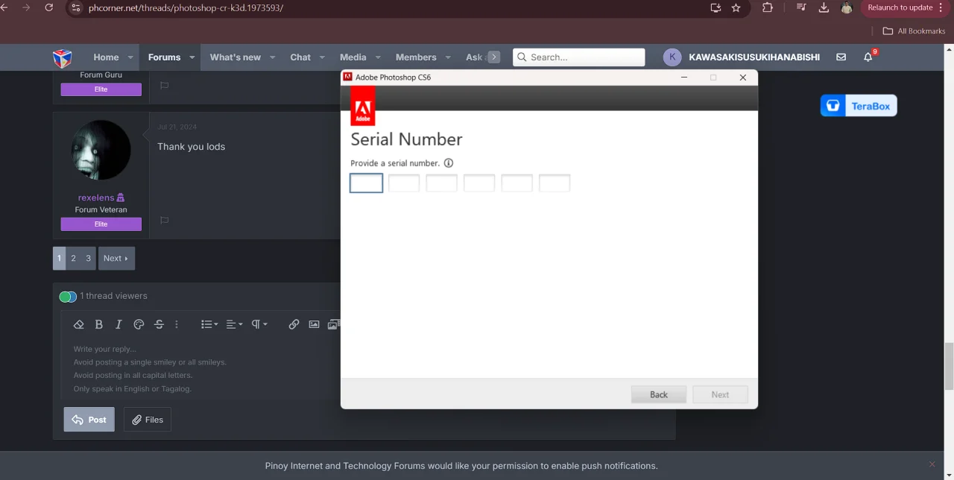Insert link with the chain icon

[x=294, y=324]
